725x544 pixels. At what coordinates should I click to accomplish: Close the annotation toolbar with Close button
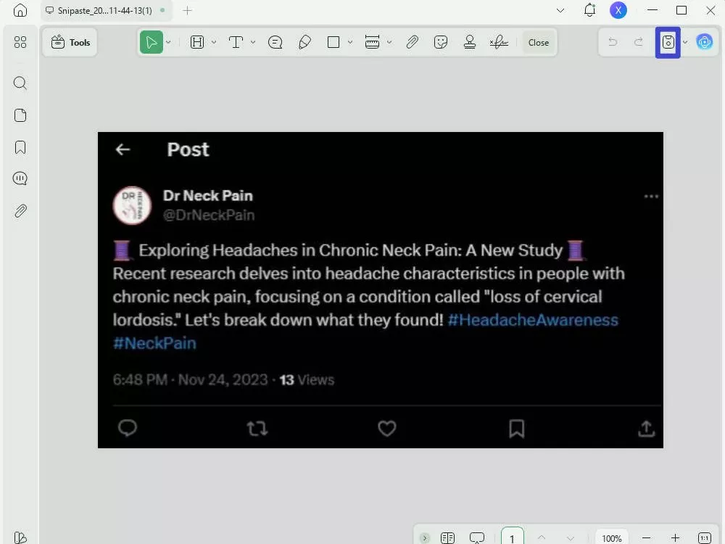[539, 42]
